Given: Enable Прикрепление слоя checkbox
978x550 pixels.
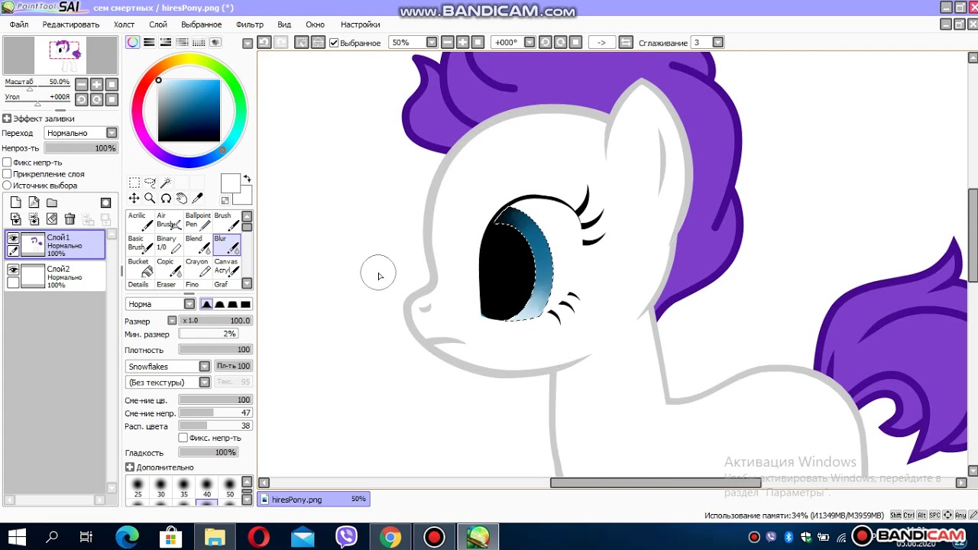Looking at the screenshot, I should (7, 174).
